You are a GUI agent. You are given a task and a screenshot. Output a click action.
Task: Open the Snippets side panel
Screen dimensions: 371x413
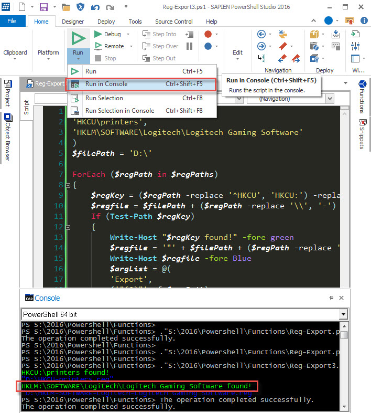point(363,134)
